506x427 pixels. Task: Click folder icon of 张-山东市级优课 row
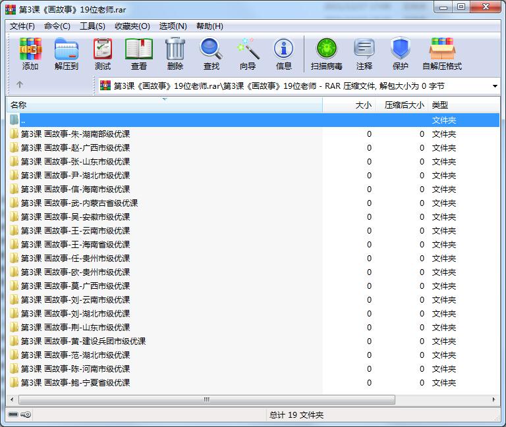click(14, 161)
